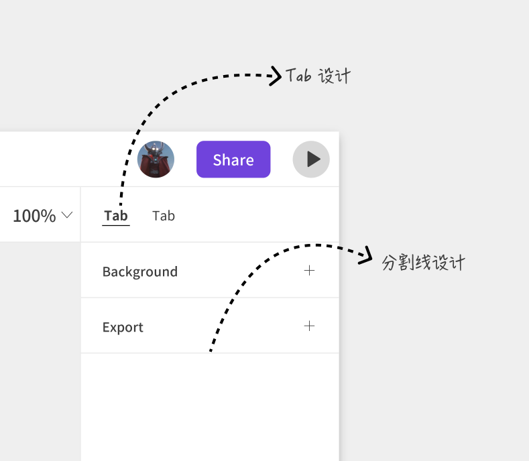529x461 pixels.
Task: Start the prototype with the play button
Action: (x=311, y=159)
